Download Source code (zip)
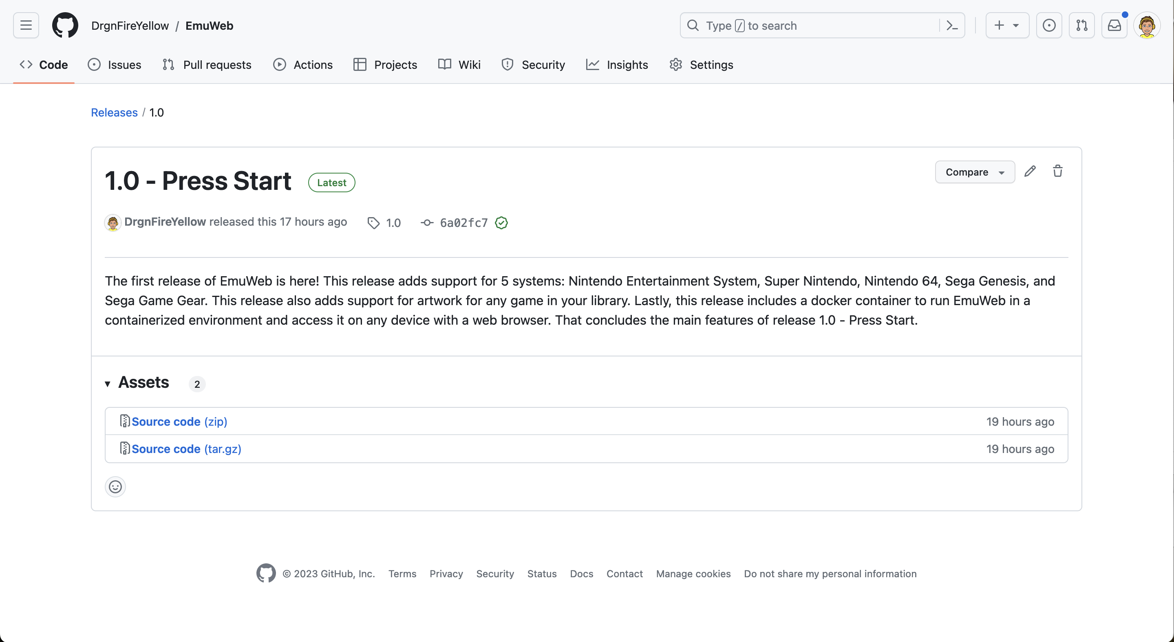 [179, 422]
